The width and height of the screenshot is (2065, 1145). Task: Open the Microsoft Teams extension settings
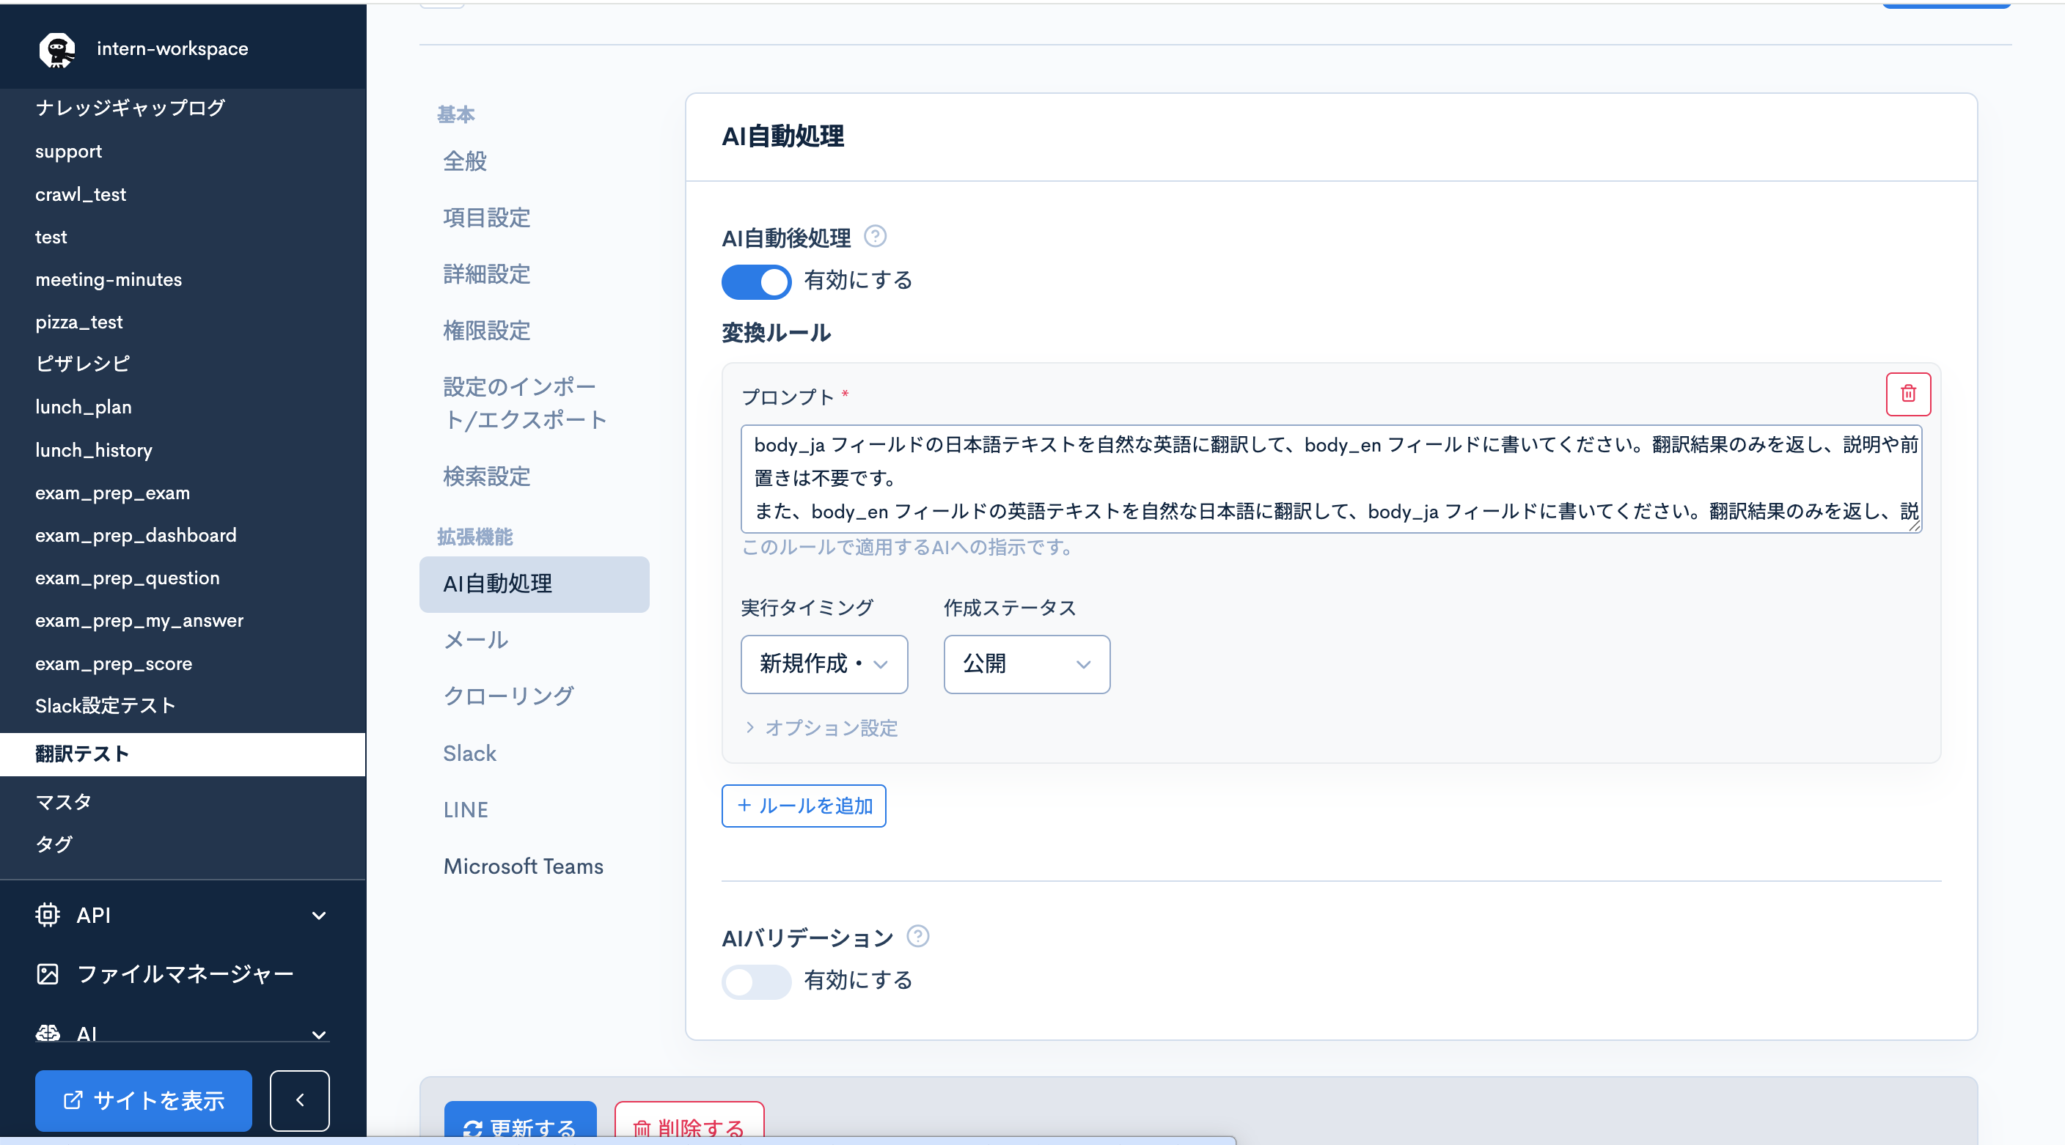pos(524,866)
